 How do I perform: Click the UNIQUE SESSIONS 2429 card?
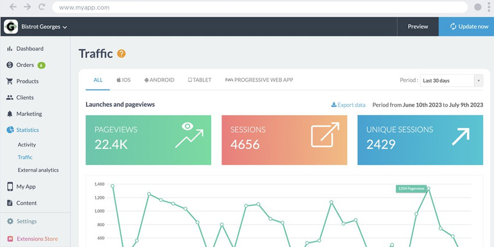tap(420, 140)
